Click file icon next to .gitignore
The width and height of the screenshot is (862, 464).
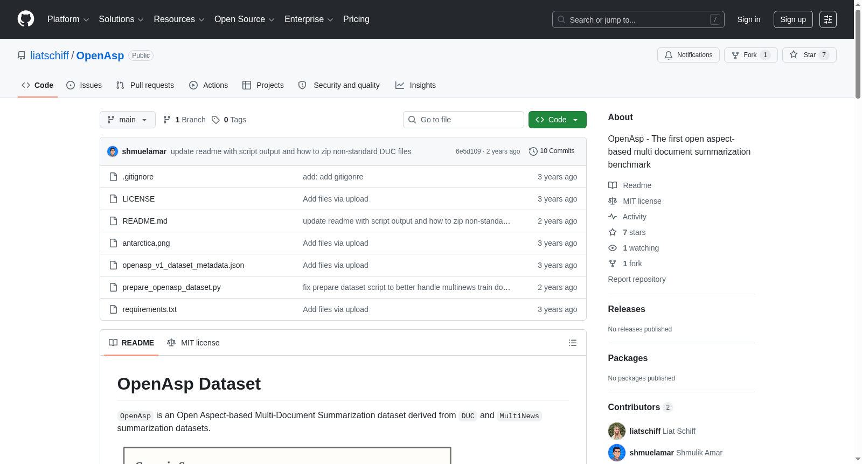click(113, 177)
